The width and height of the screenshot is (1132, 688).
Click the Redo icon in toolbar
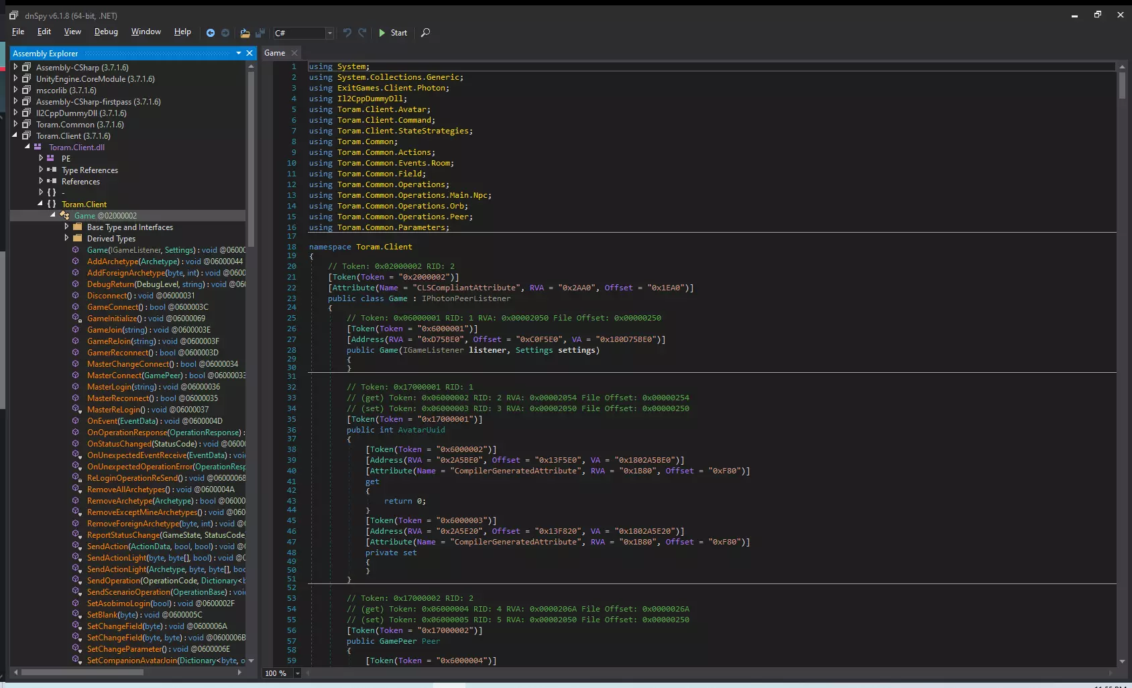(x=362, y=33)
